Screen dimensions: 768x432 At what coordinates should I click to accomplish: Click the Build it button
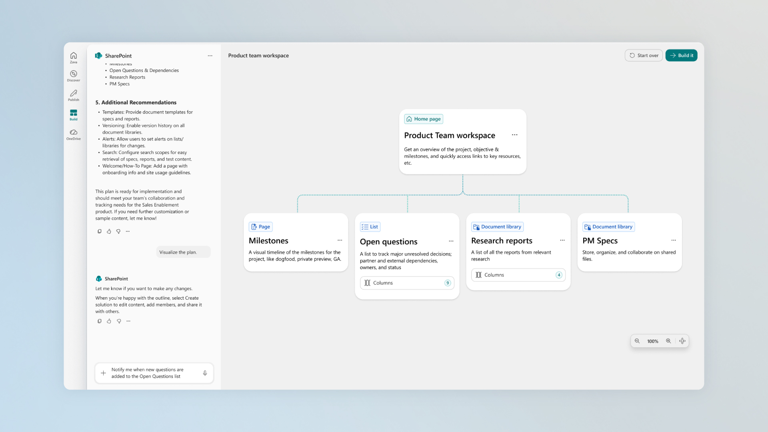pos(681,55)
